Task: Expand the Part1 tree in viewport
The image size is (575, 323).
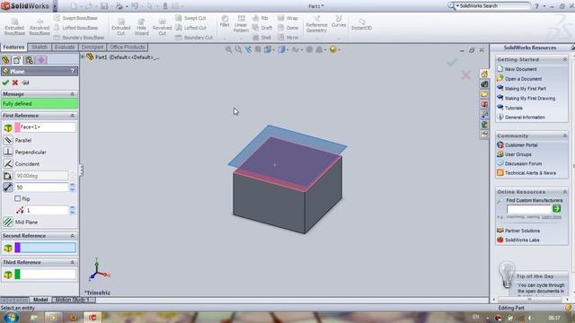Action: [83, 57]
